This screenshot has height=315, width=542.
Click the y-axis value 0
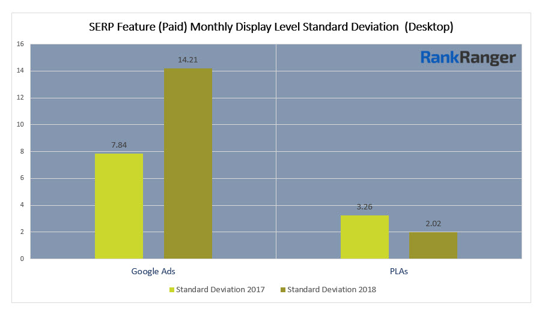coord(22,259)
